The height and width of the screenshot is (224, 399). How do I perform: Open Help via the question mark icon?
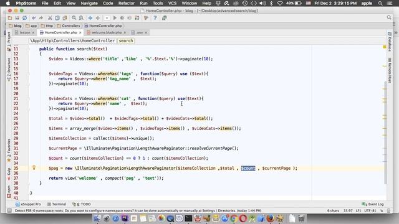point(155,18)
